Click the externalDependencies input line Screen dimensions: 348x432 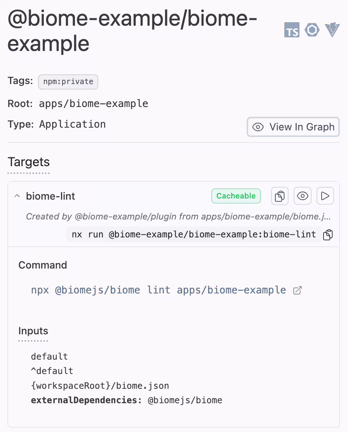(x=127, y=400)
